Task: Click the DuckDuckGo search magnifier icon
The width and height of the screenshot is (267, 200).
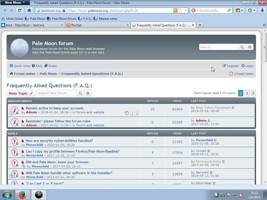Action: 229,10
